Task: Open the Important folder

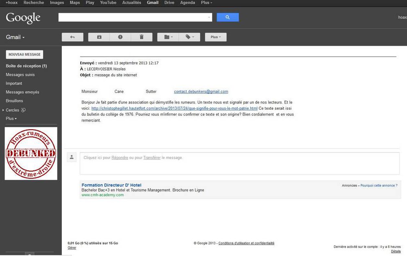Action: (x=14, y=84)
